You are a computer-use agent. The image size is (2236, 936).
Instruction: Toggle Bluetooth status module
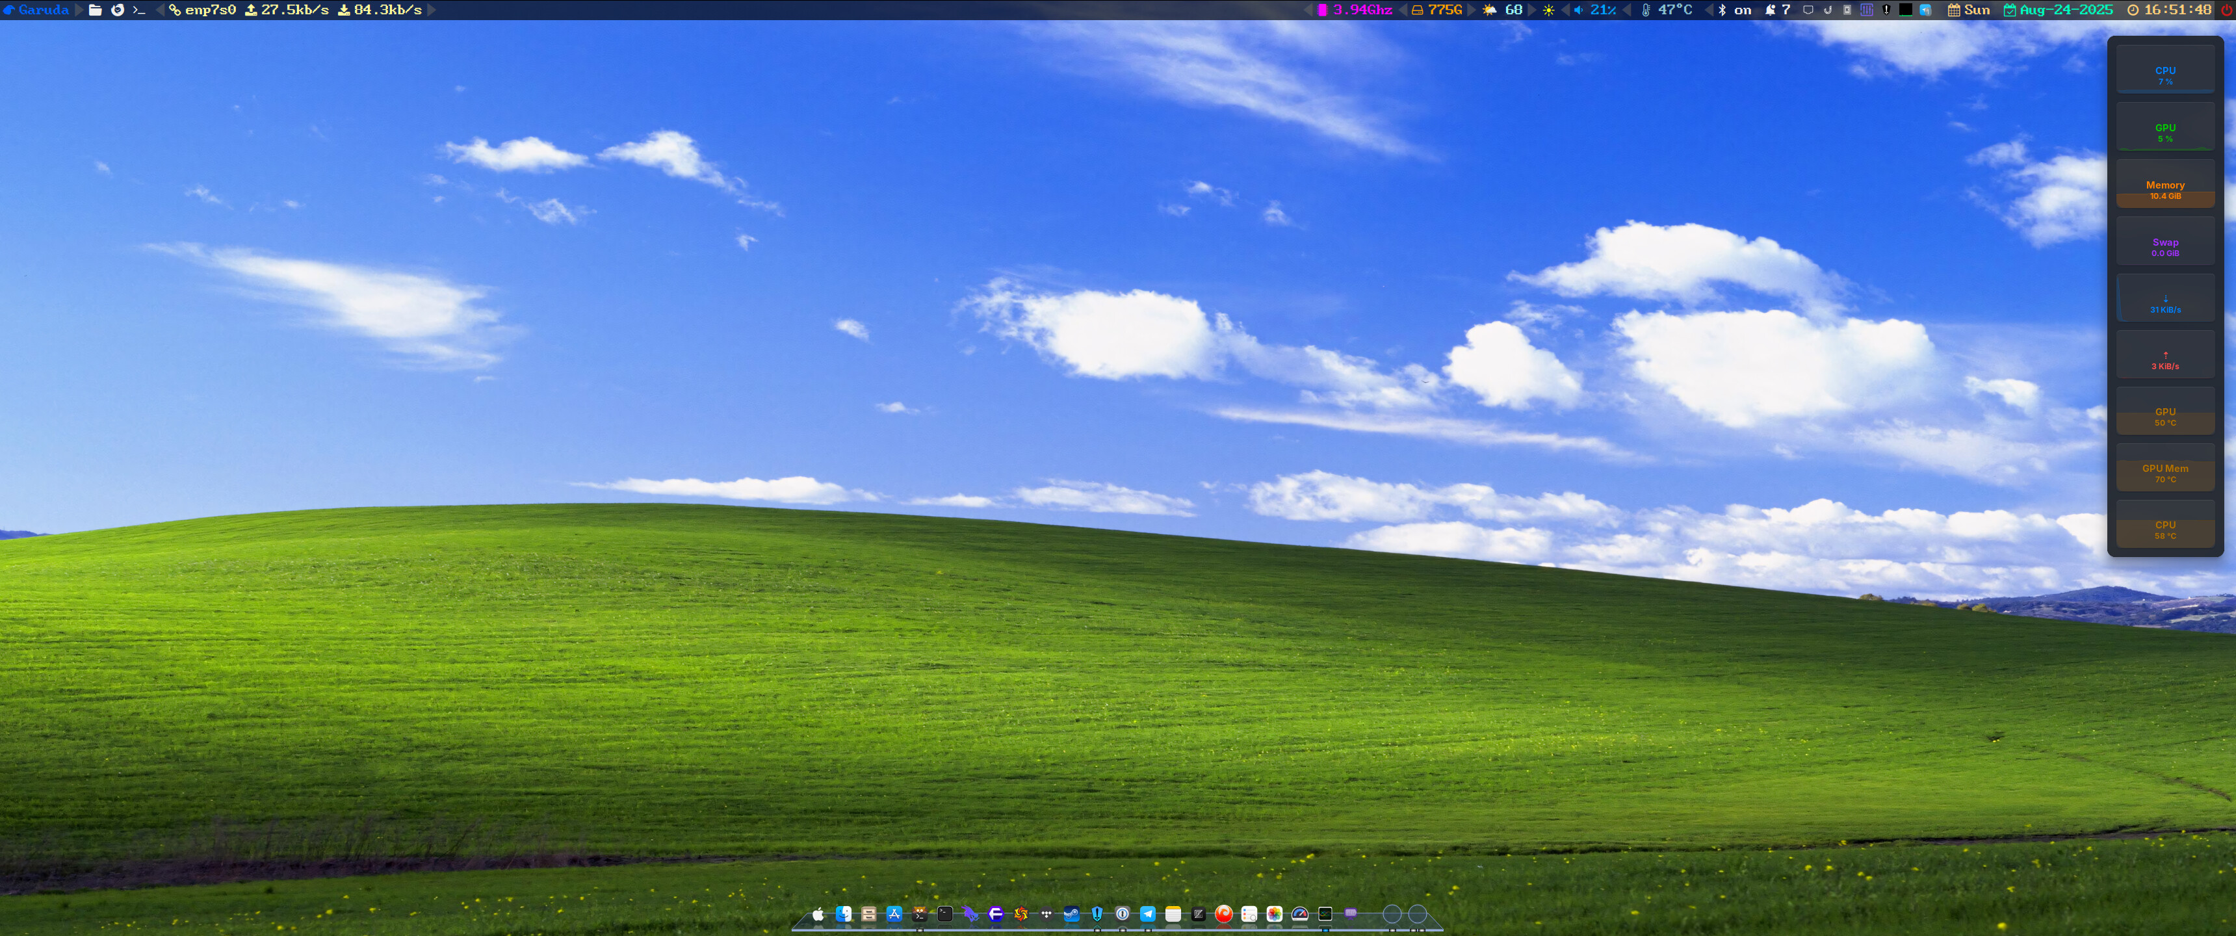(x=1732, y=10)
